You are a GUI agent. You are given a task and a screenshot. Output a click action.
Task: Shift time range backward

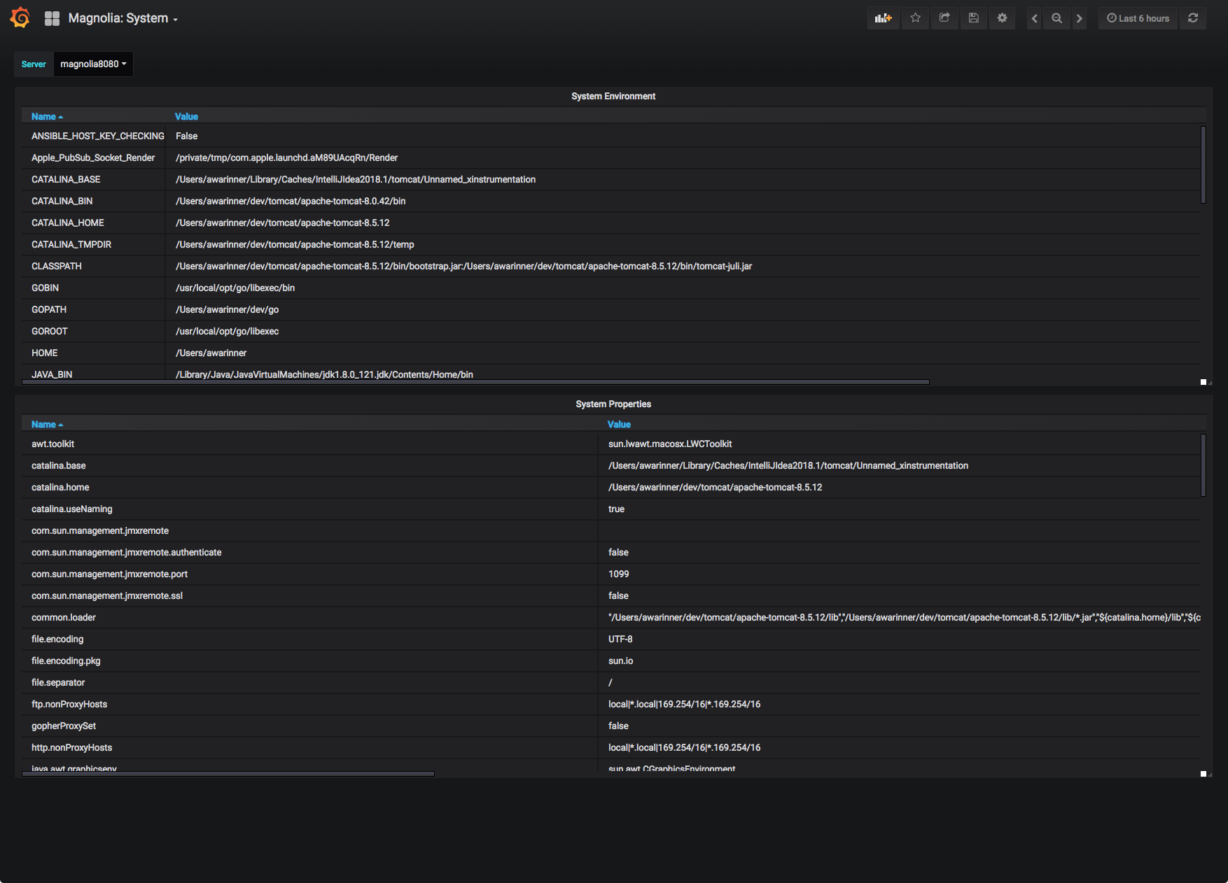1034,18
